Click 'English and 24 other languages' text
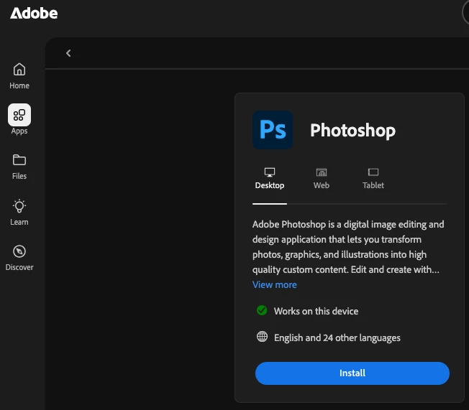 [x=337, y=337]
